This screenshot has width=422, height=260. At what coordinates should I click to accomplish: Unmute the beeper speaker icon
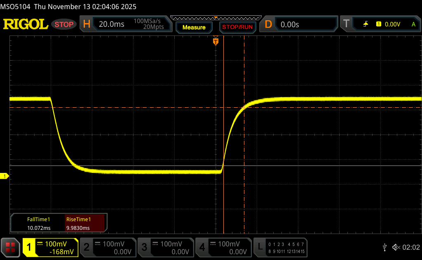coord(396,247)
